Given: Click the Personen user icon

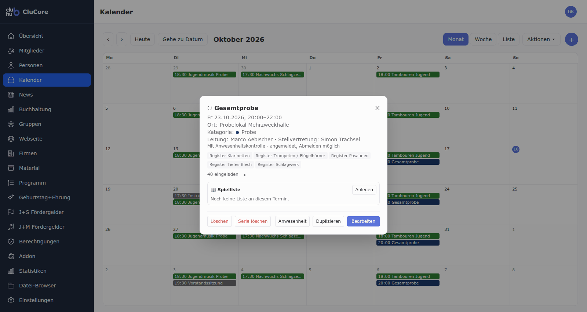Looking at the screenshot, I should pyautogui.click(x=11, y=65).
